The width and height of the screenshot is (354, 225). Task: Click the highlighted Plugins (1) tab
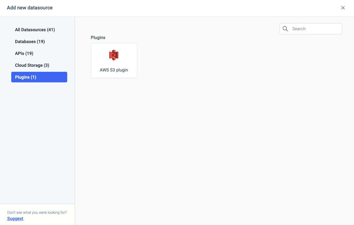(39, 77)
